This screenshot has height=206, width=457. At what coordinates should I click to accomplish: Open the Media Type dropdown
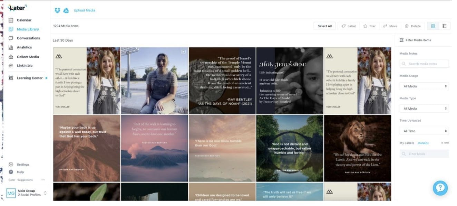(x=424, y=109)
